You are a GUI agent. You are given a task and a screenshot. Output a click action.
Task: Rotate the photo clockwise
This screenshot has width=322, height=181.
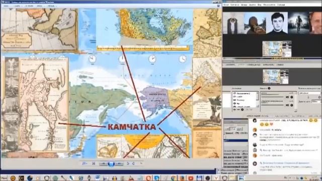tap(134, 163)
